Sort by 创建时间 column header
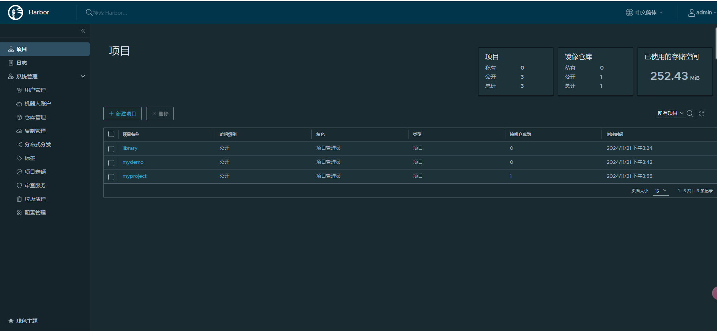717x331 pixels. tap(615, 134)
